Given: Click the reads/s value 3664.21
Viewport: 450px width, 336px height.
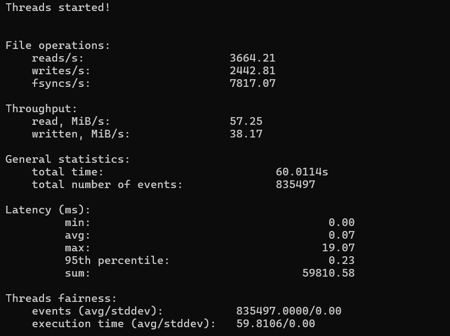Looking at the screenshot, I should [253, 58].
